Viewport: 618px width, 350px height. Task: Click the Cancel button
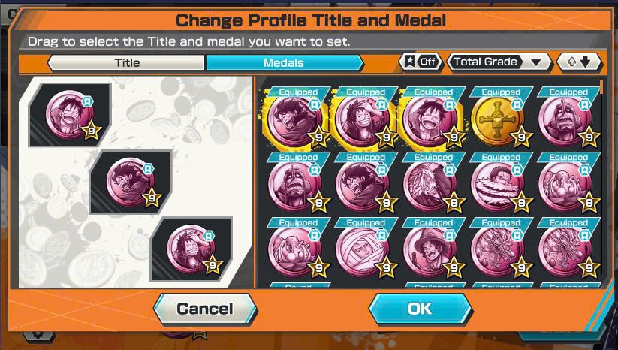[205, 309]
